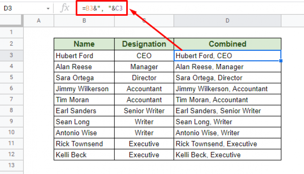Click the fx function icon

[x=64, y=8]
